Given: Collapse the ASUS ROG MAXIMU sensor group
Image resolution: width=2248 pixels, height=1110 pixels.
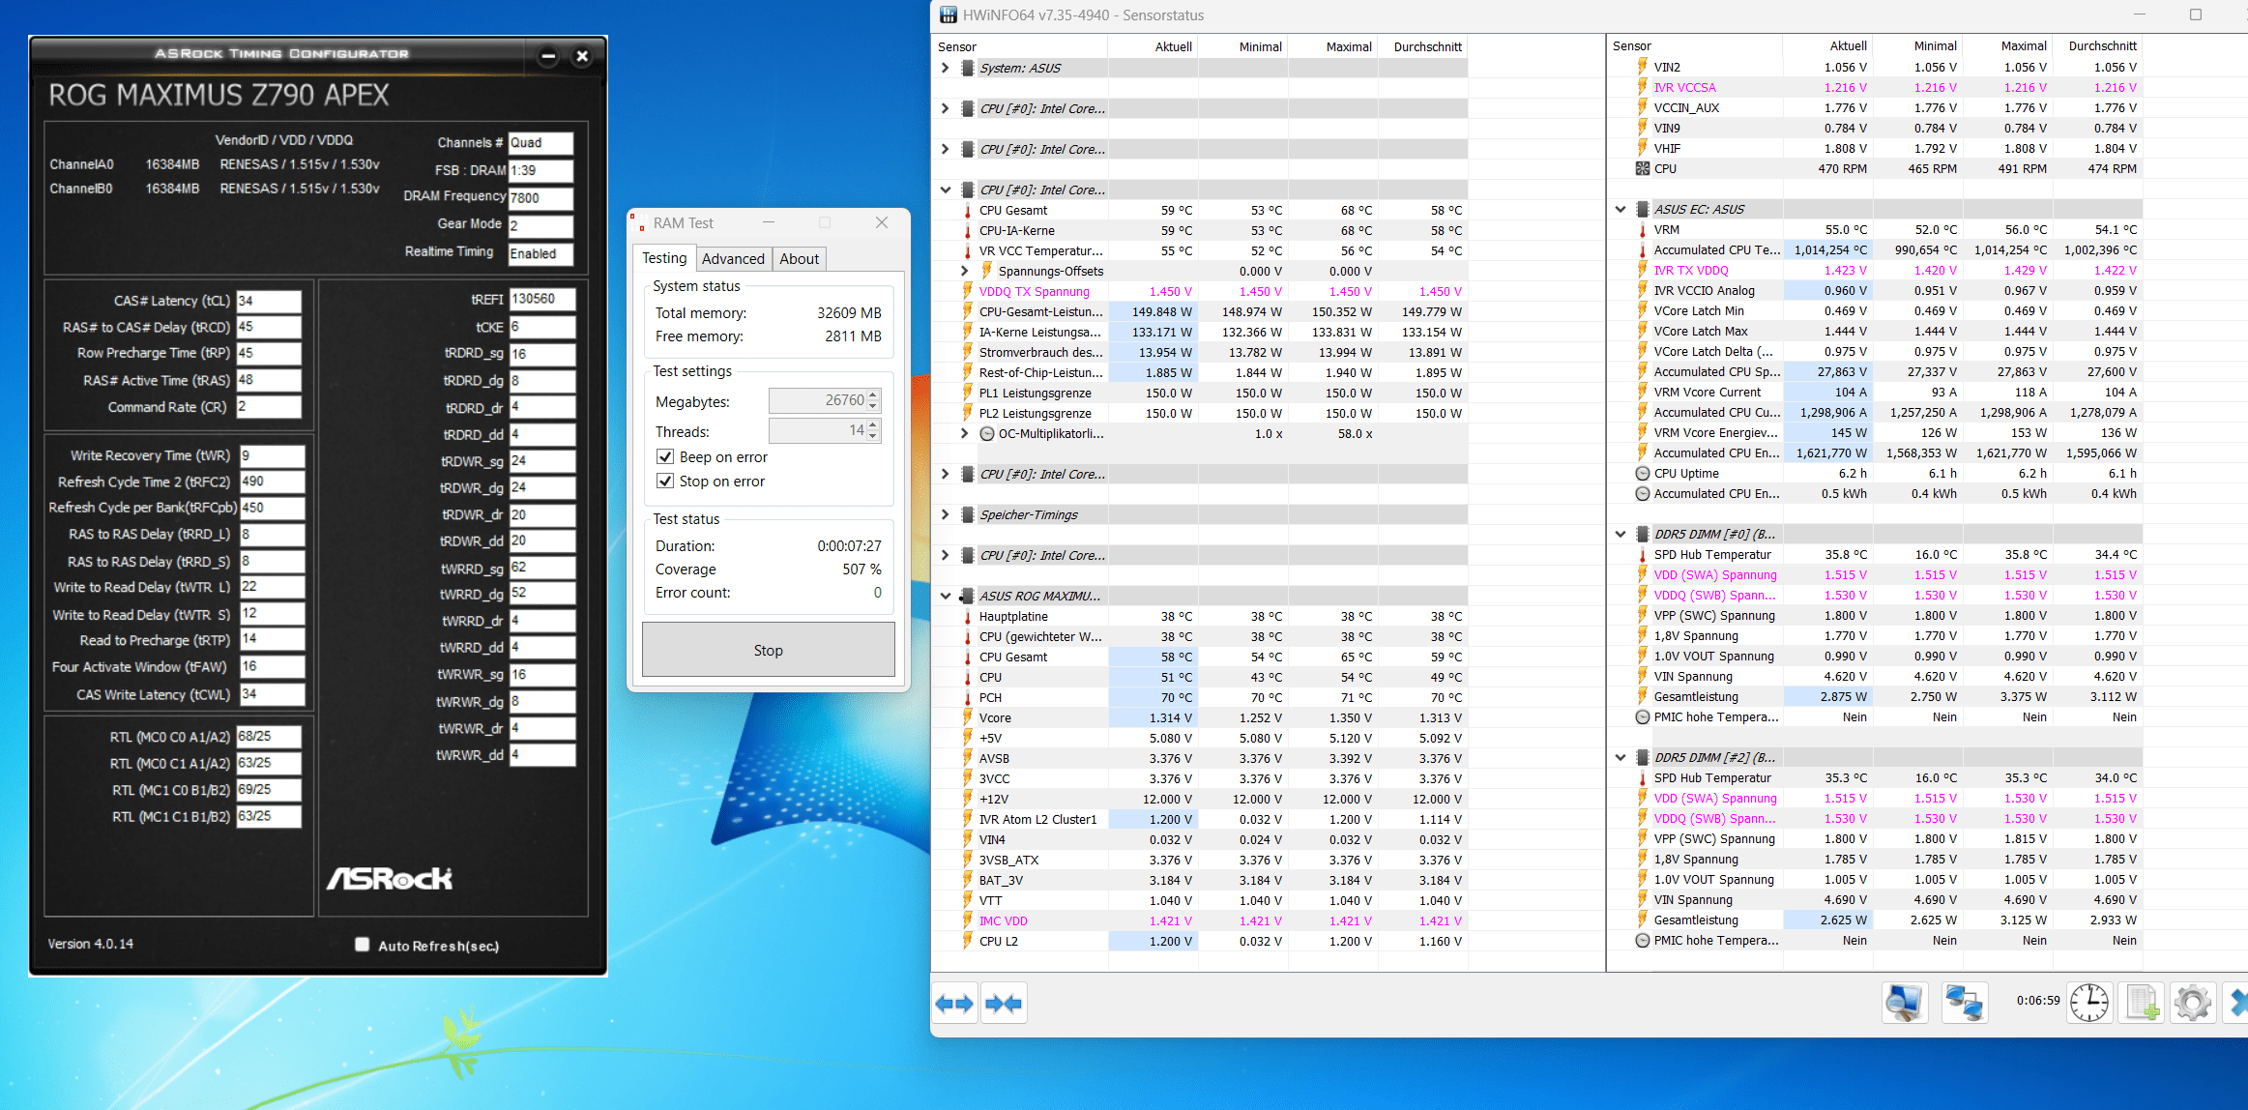Looking at the screenshot, I should click(946, 596).
